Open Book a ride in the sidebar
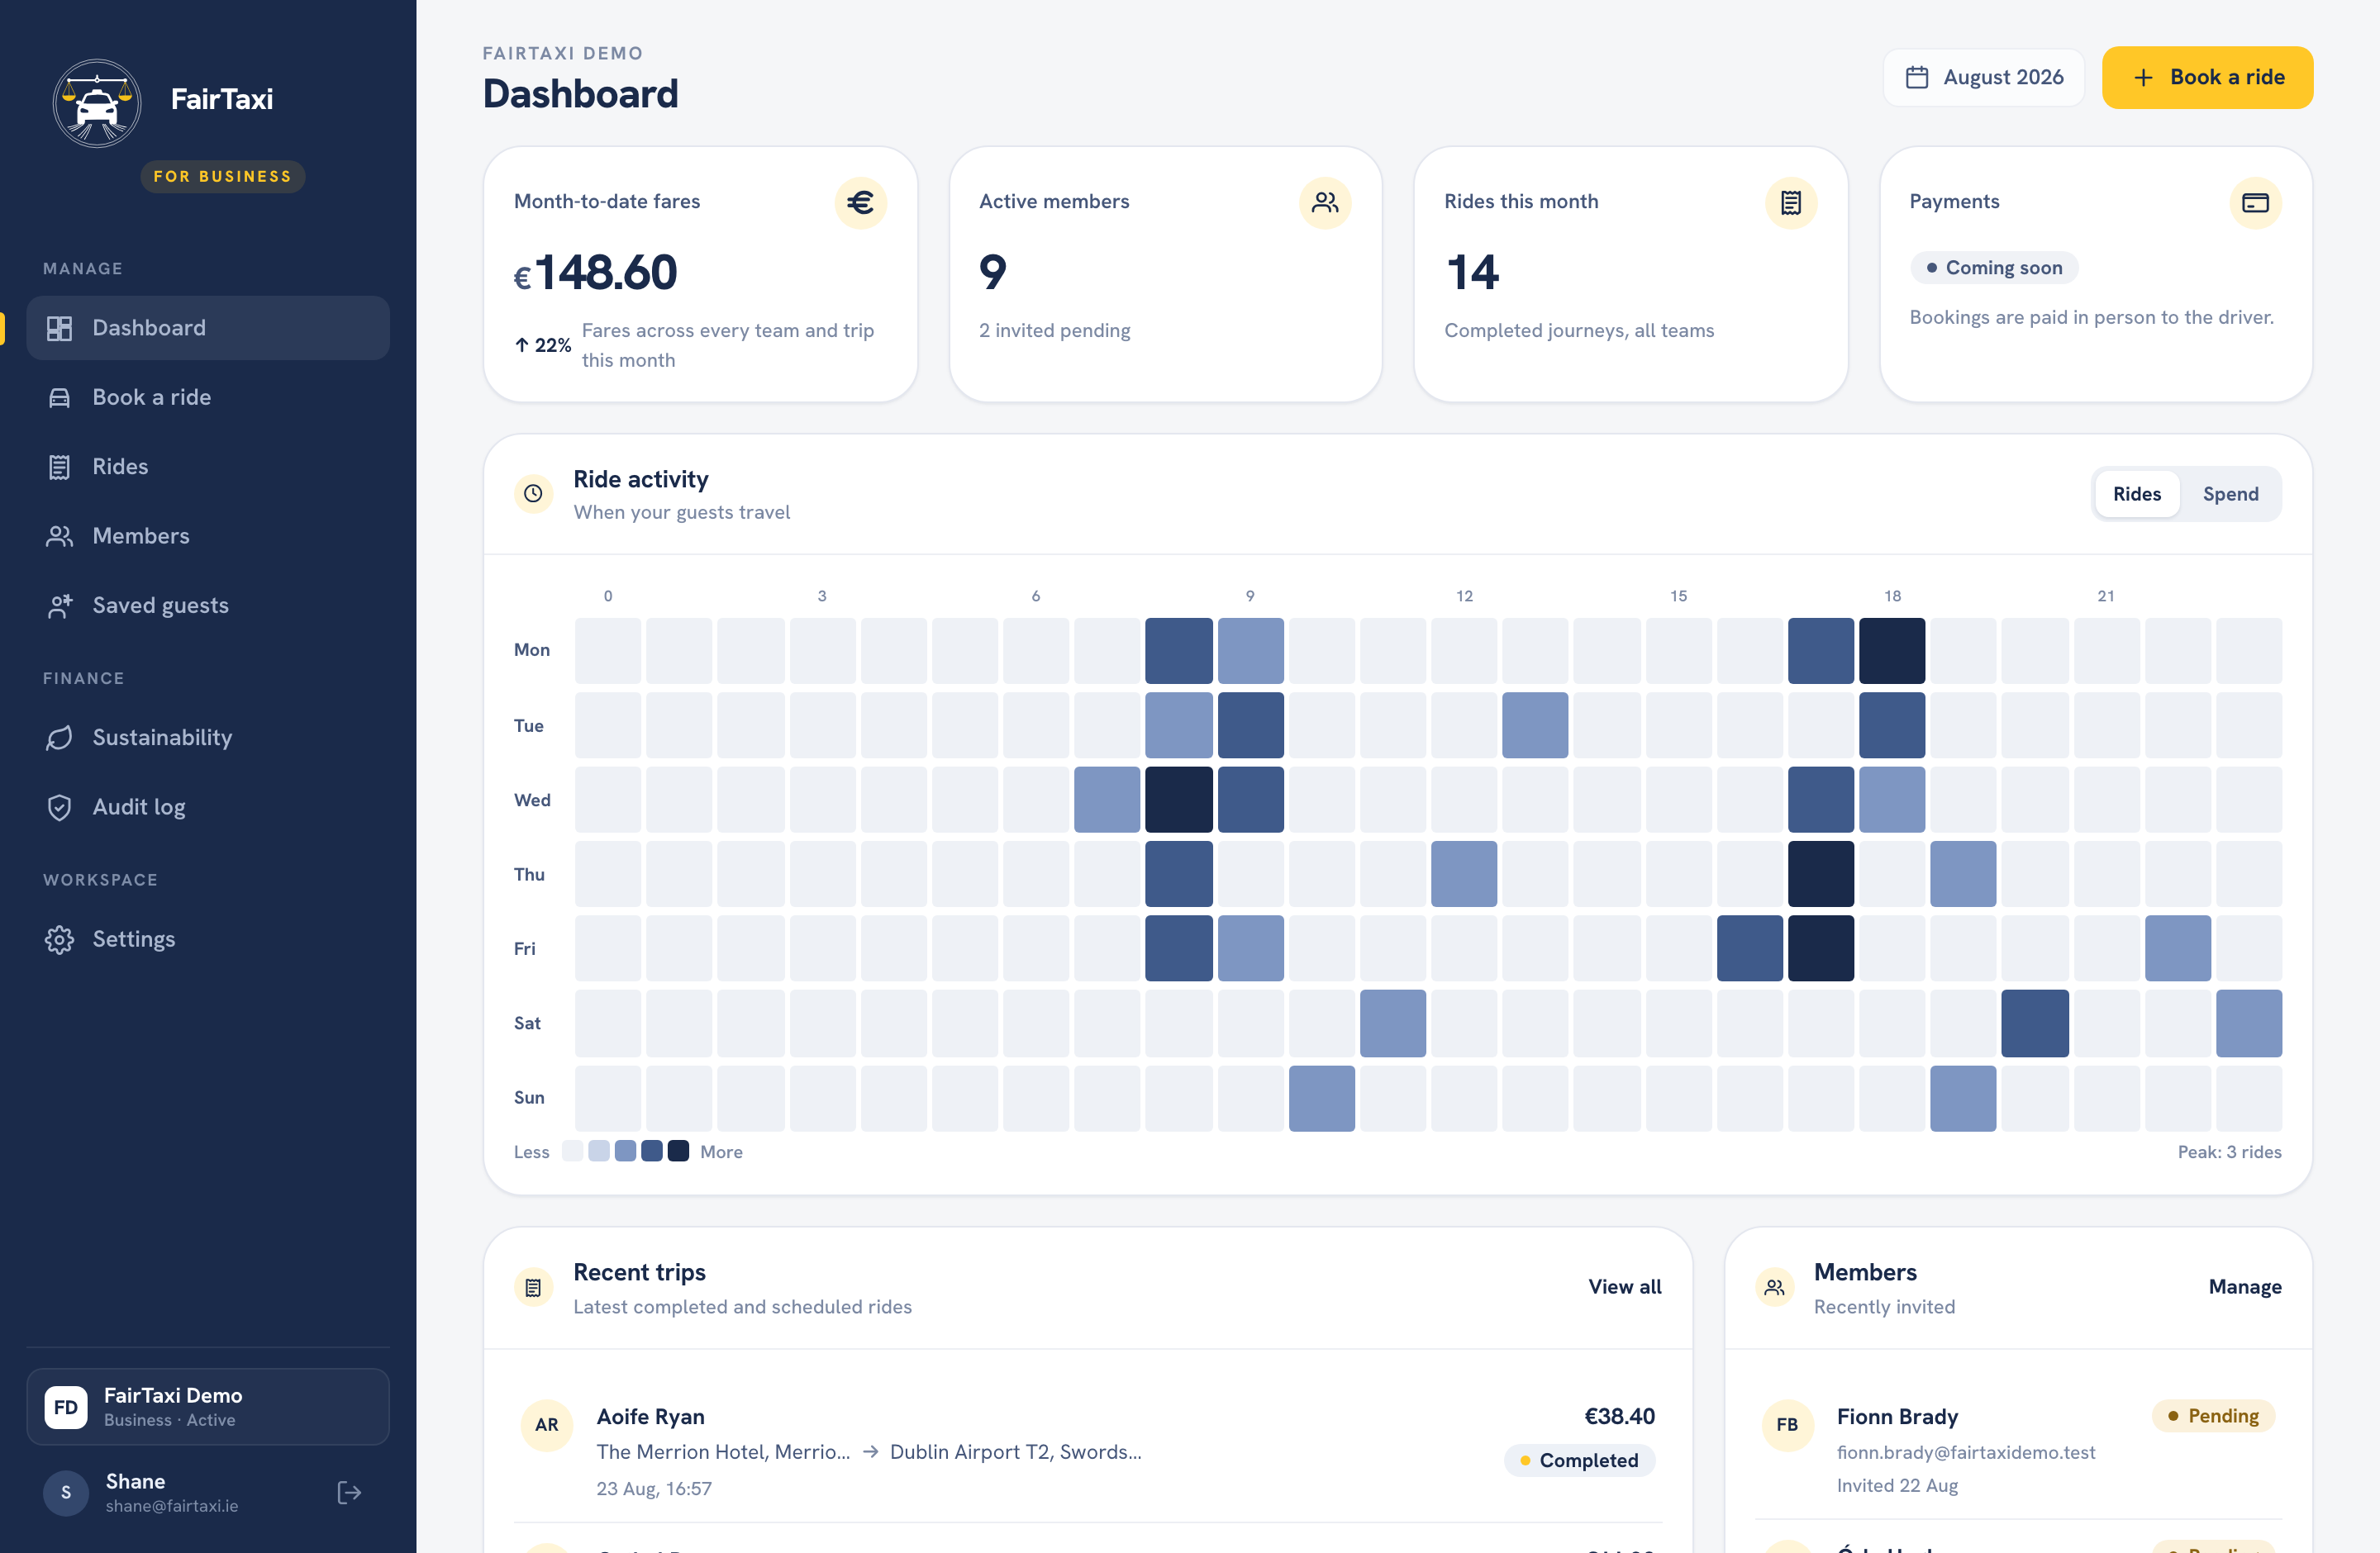The image size is (2380, 1553). (208, 397)
